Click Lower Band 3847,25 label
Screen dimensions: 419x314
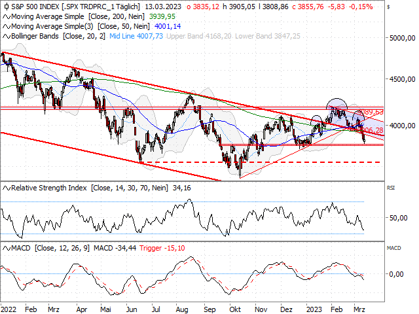pyautogui.click(x=268, y=37)
